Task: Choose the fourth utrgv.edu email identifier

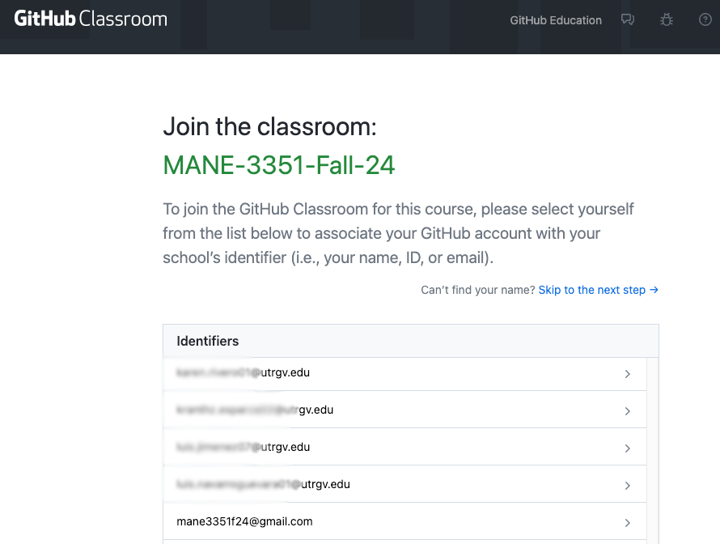Action: coord(263,484)
